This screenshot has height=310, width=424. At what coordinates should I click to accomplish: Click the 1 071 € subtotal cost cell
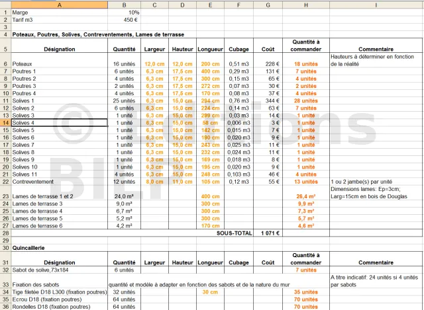click(270, 233)
